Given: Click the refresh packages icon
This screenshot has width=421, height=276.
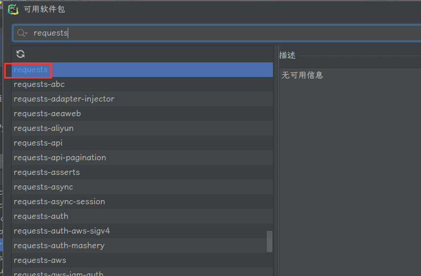Looking at the screenshot, I should tap(20, 54).
